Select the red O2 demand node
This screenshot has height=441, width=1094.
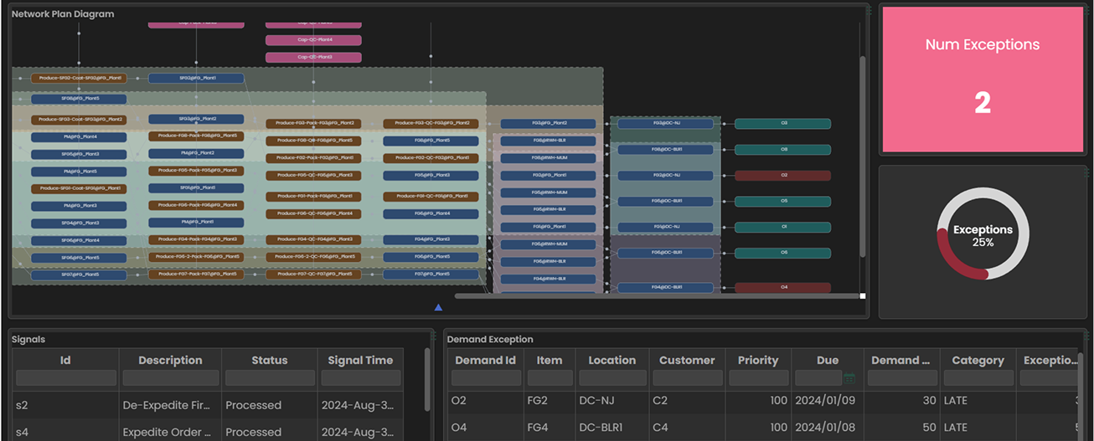pyautogui.click(x=782, y=176)
